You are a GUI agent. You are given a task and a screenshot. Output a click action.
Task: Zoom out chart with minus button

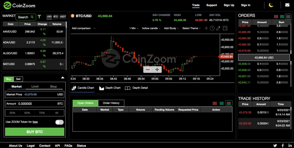coord(148,70)
